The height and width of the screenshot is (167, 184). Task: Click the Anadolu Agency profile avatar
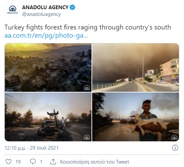coord(13,10)
